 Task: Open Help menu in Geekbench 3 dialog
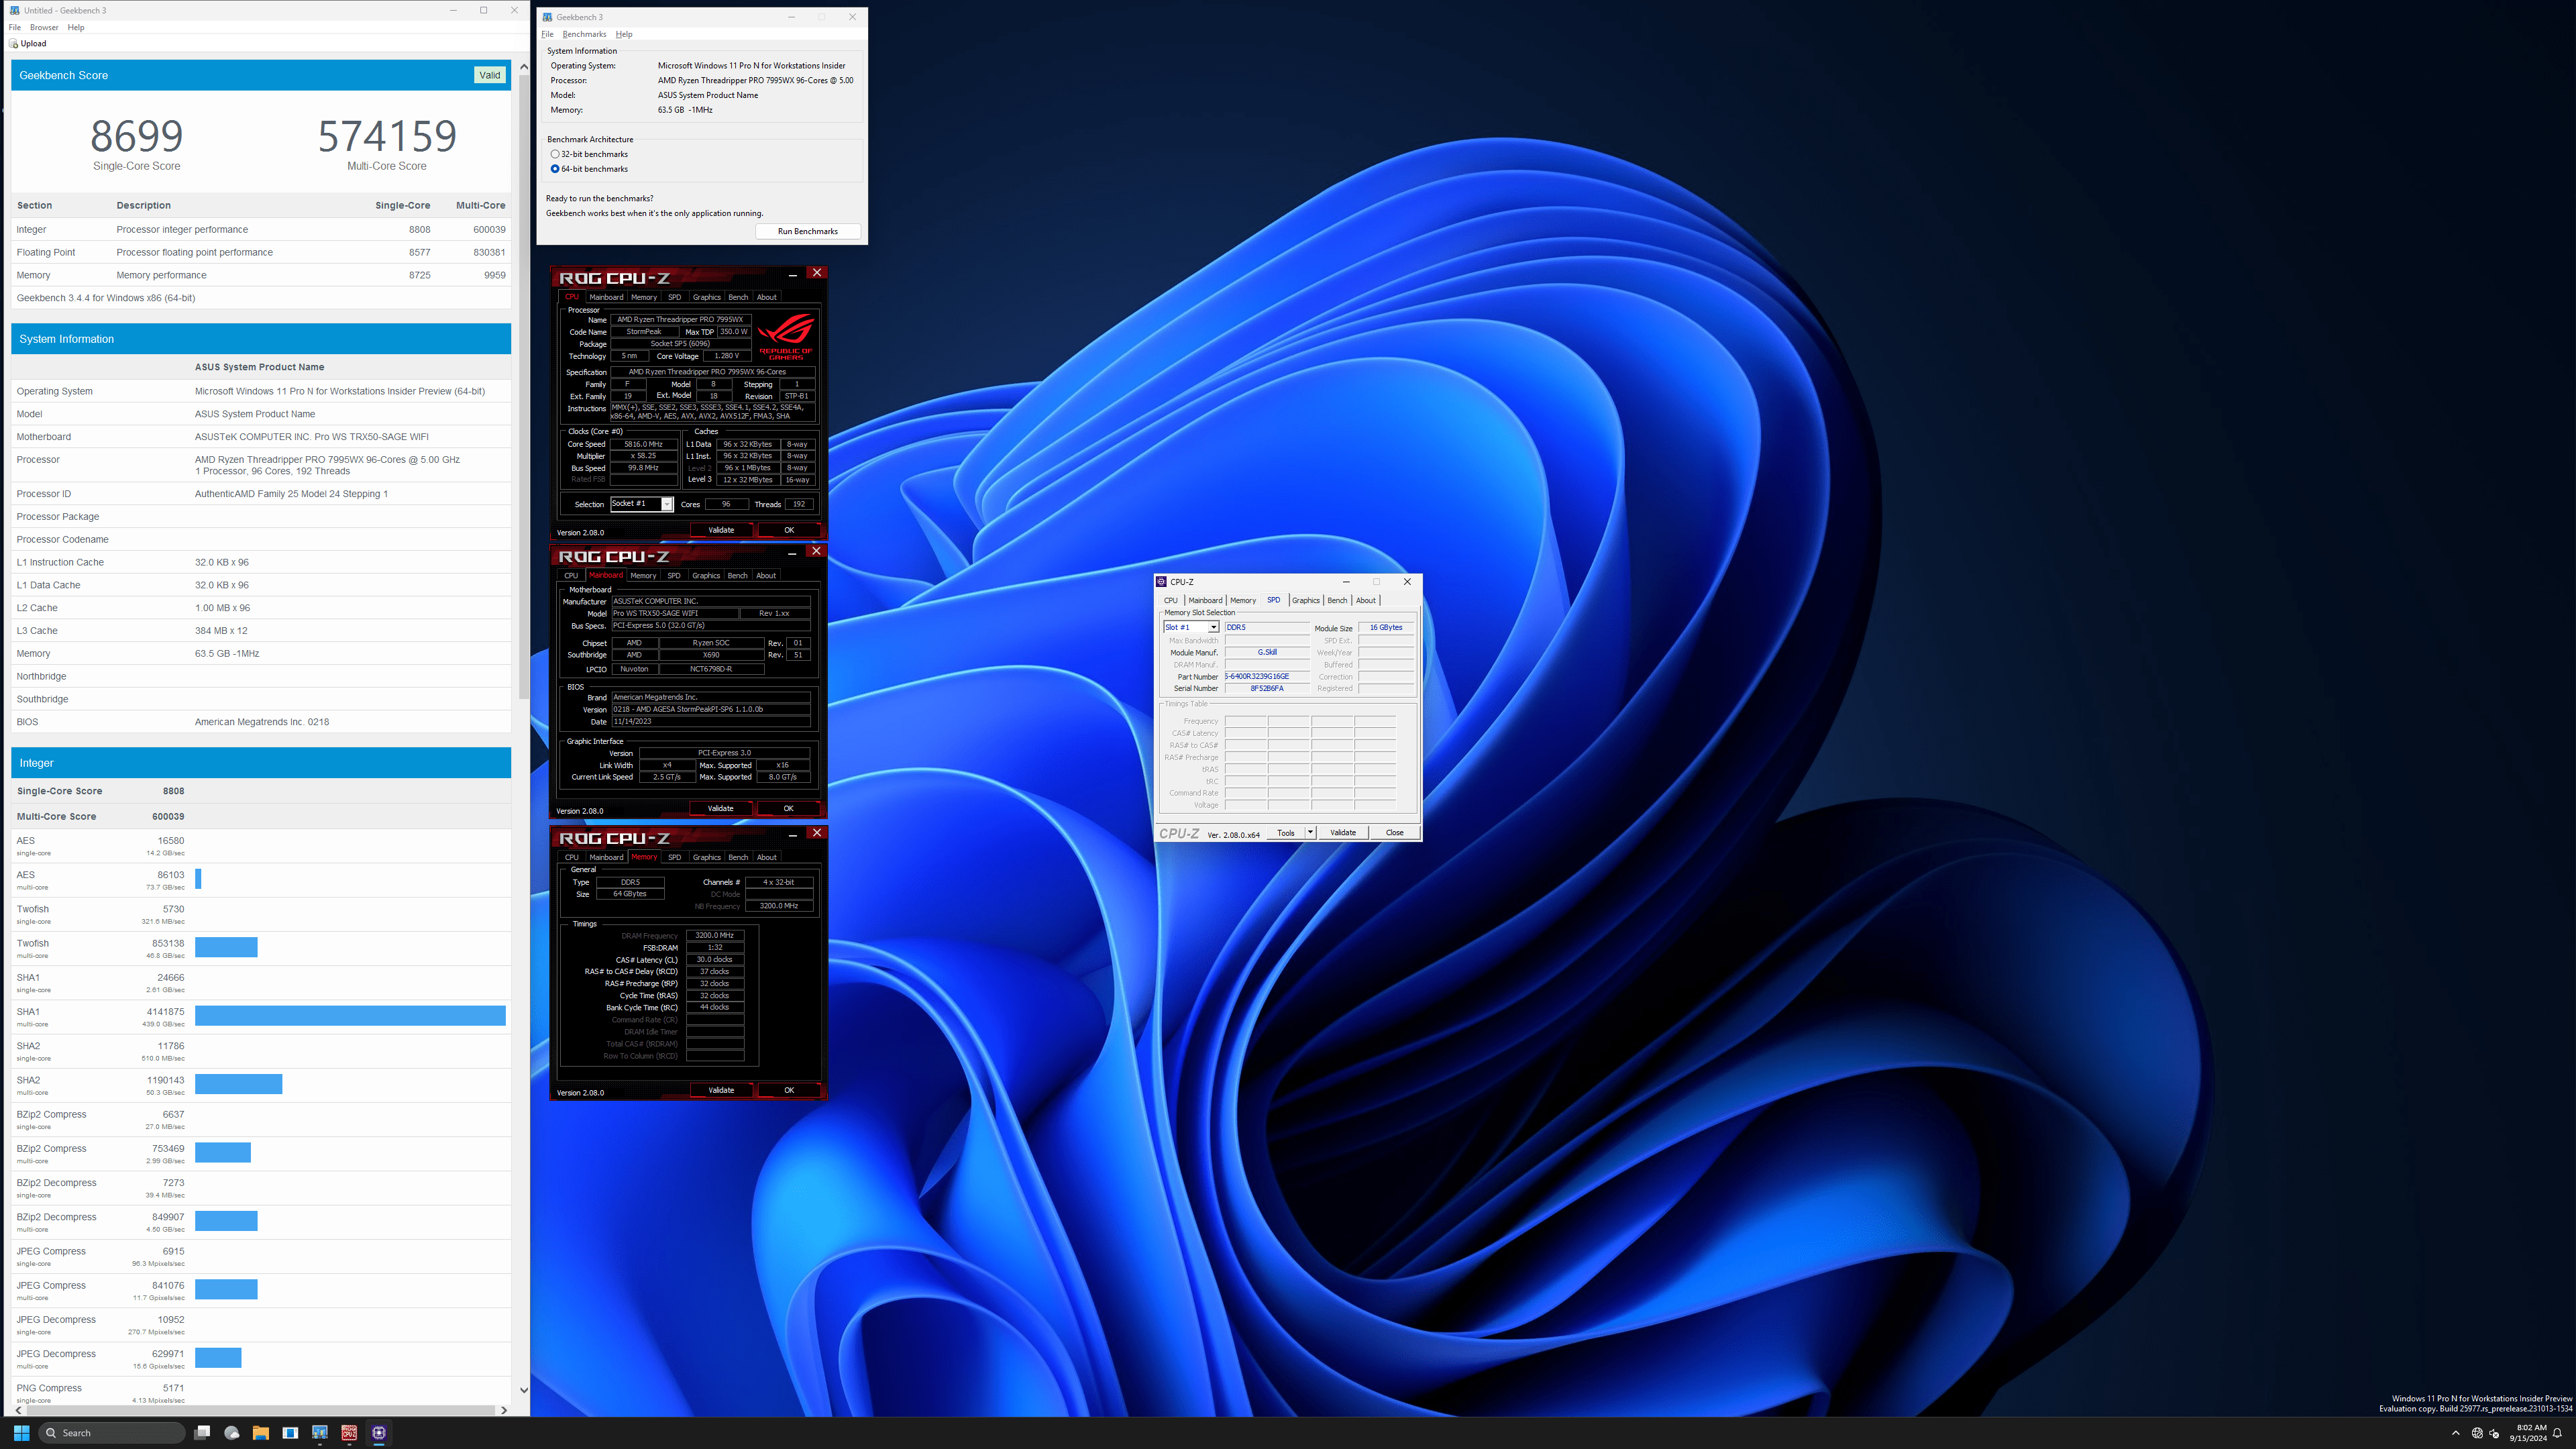pyautogui.click(x=624, y=34)
